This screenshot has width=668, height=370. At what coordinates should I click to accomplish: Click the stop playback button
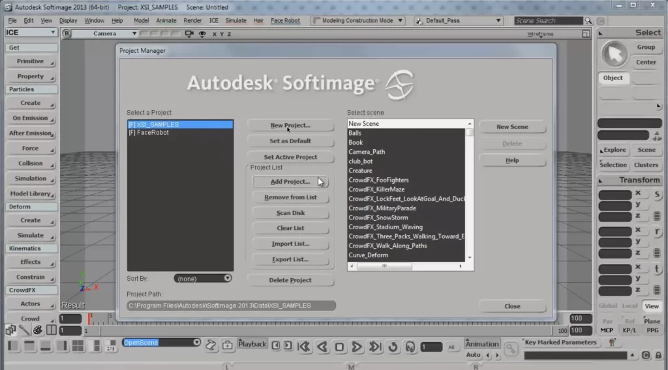click(x=339, y=347)
